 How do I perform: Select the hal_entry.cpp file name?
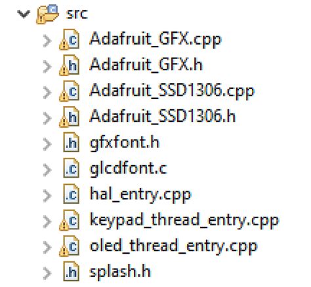(140, 195)
